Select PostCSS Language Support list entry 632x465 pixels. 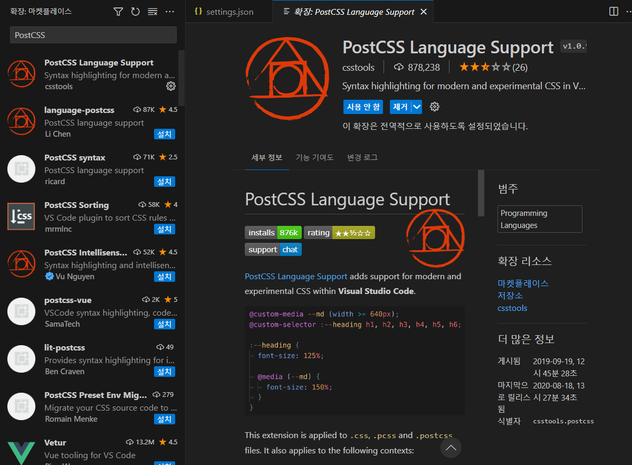(92, 74)
